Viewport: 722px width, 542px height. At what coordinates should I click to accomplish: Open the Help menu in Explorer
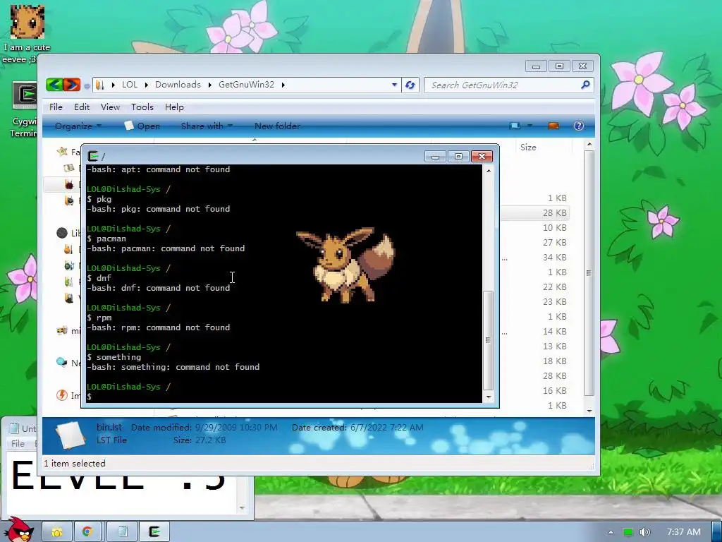(174, 107)
